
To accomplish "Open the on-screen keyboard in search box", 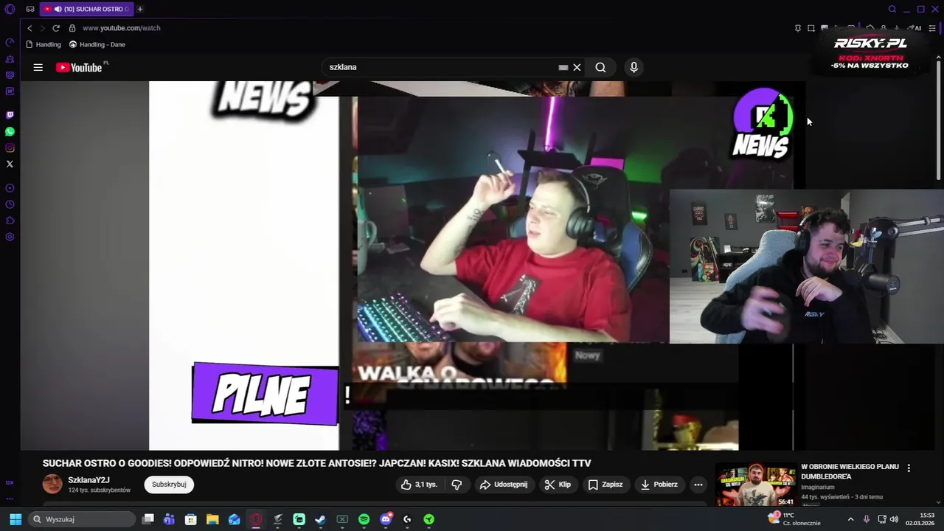I will (563, 67).
